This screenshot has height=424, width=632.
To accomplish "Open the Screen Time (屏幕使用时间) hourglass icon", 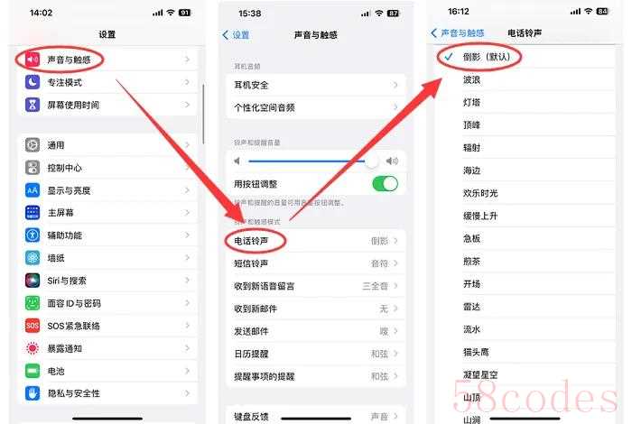I will coord(33,105).
